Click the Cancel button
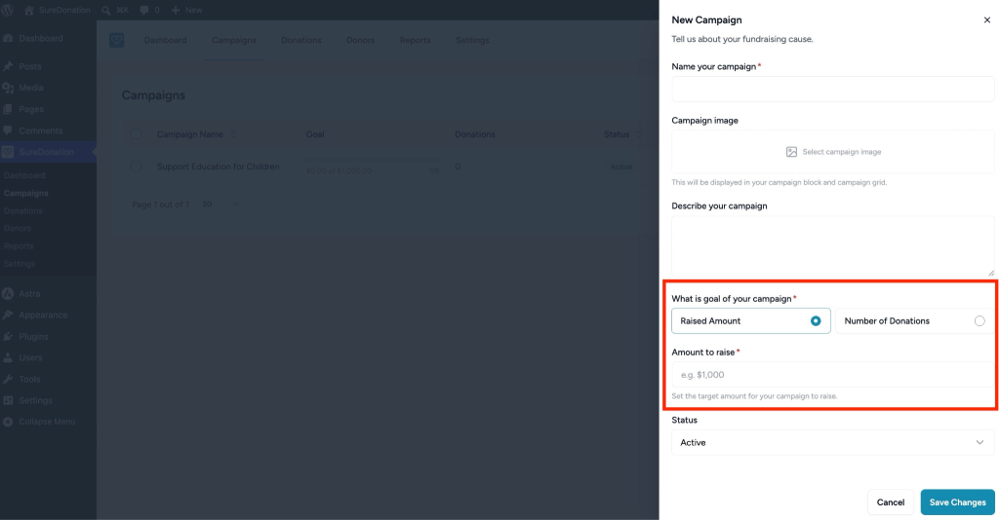Viewport: 999px width, 520px height. click(x=890, y=502)
